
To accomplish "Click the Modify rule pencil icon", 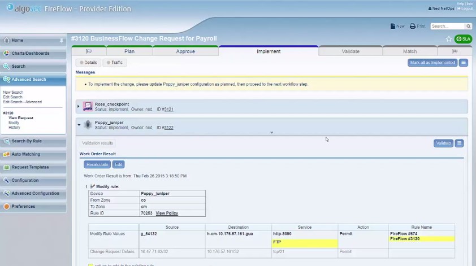I will coord(93,186).
